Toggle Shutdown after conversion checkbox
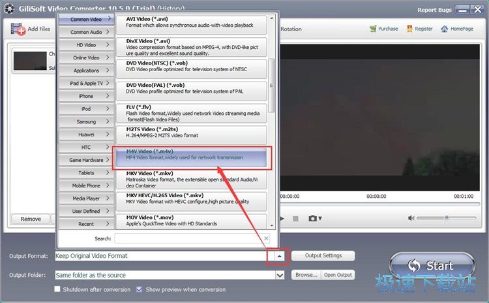The height and width of the screenshot is (303, 489). coord(57,289)
